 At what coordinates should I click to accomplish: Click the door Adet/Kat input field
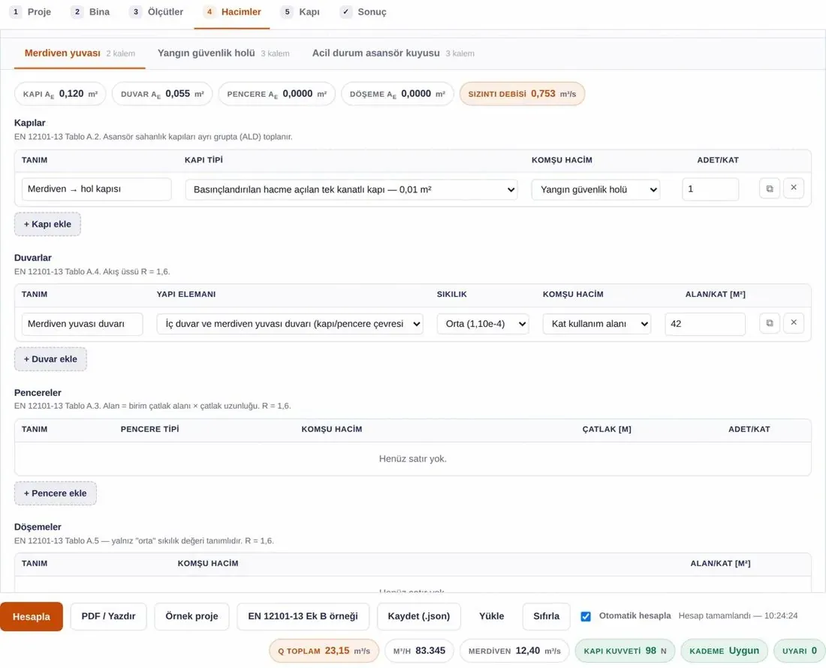(x=710, y=189)
